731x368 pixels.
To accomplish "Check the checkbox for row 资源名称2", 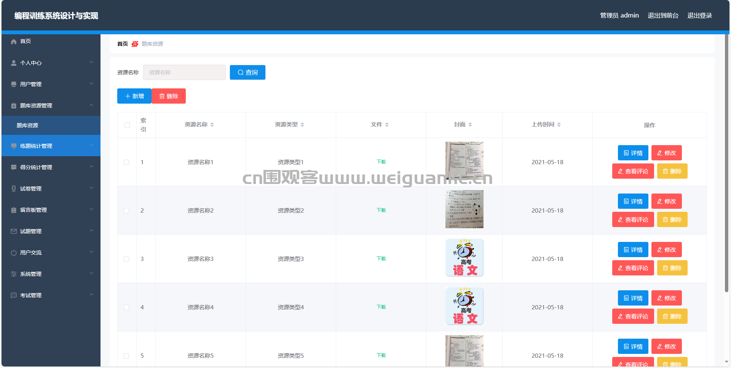I will 126,211.
